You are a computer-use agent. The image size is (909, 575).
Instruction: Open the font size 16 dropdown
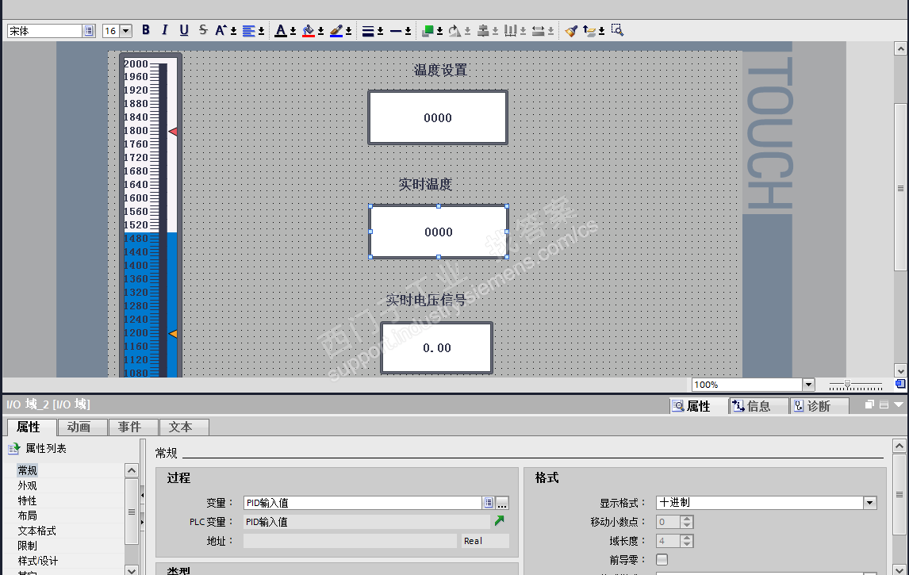[126, 31]
